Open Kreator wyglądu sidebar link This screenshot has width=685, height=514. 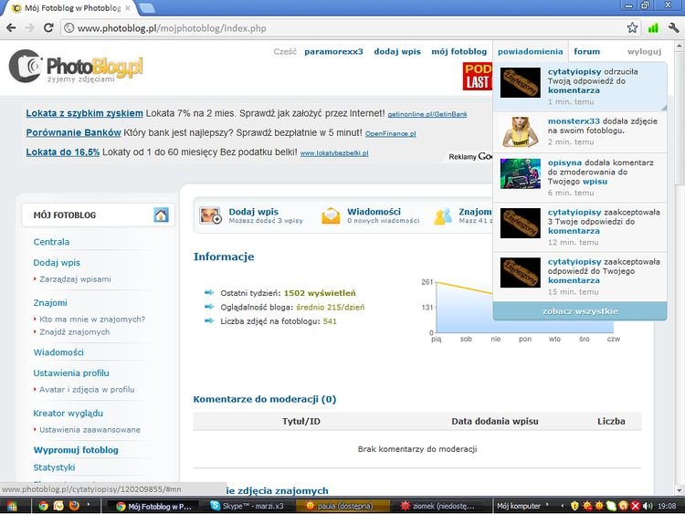pos(68,414)
